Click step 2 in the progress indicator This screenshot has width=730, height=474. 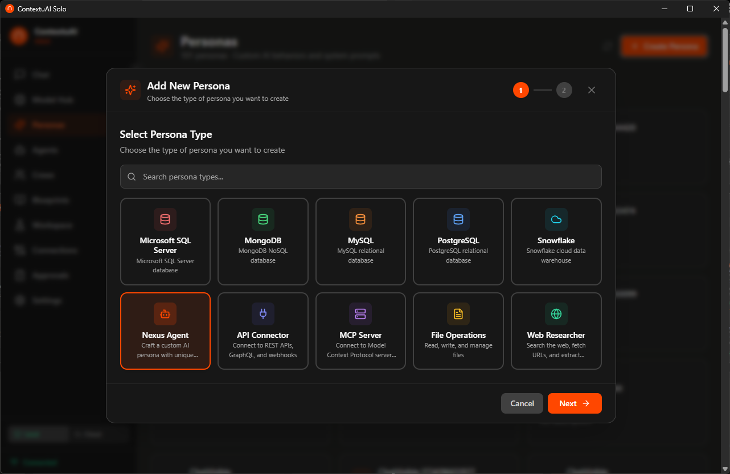tap(564, 89)
